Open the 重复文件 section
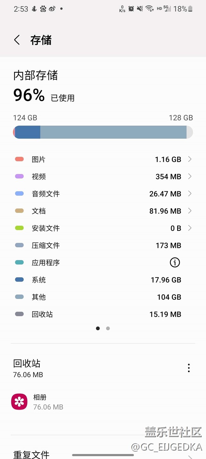This screenshot has height=459, width=206. 31,454
